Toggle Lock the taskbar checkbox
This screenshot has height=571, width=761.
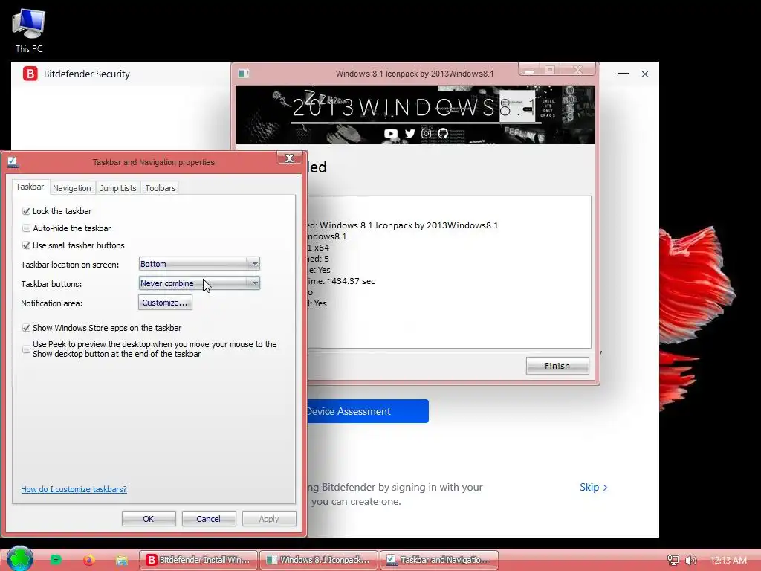click(26, 211)
